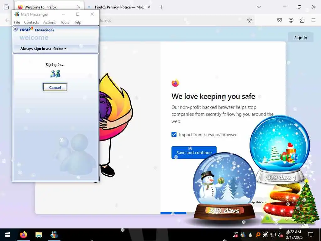Viewport: 321px width, 241px height.
Task: Close the Firefox Privacy Notice tab
Action: click(x=149, y=7)
